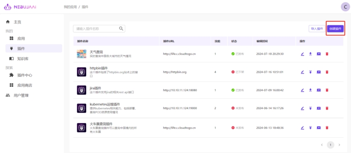This screenshot has height=153, width=351.
Task: Delete jira插件 using trash icon
Action: (x=327, y=90)
